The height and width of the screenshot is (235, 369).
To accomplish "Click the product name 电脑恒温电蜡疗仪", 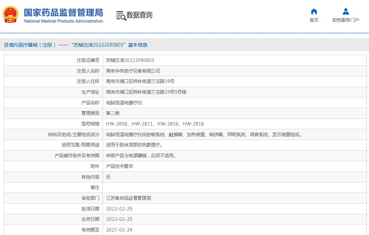I will click(x=124, y=103).
